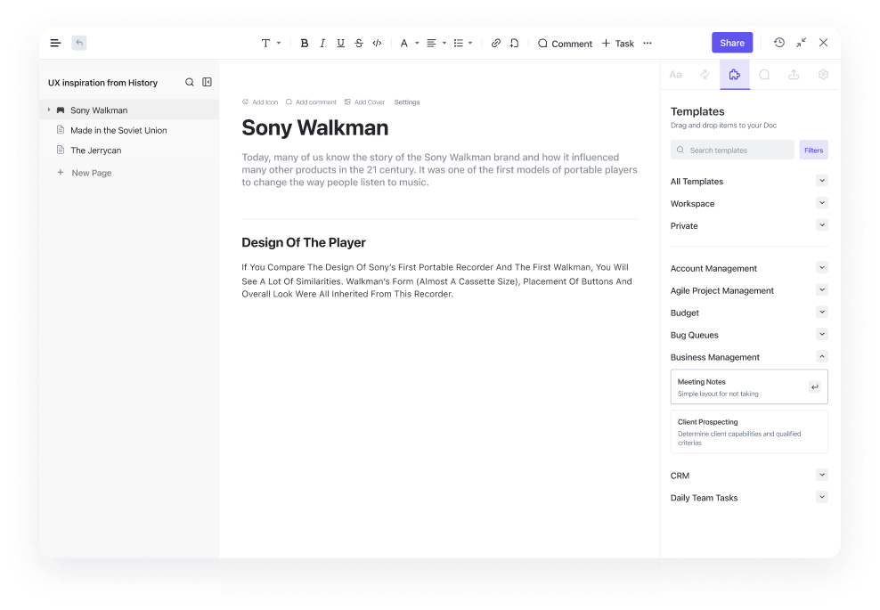Click the Share button

point(732,43)
